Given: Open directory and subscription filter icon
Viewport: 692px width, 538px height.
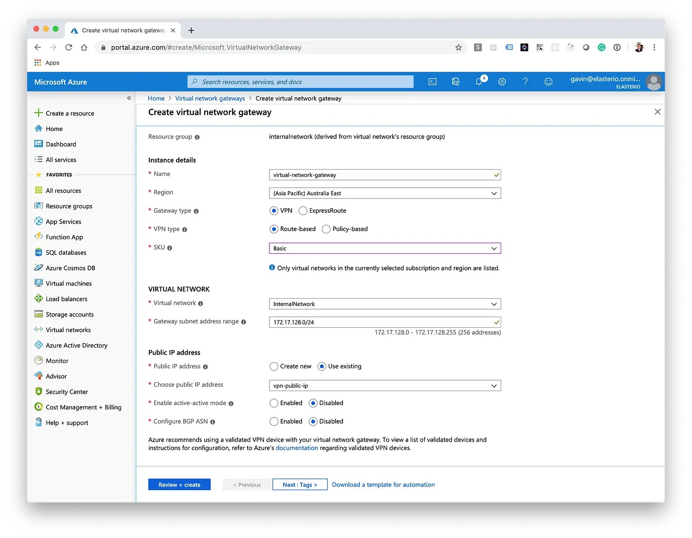Looking at the screenshot, I should 456,82.
